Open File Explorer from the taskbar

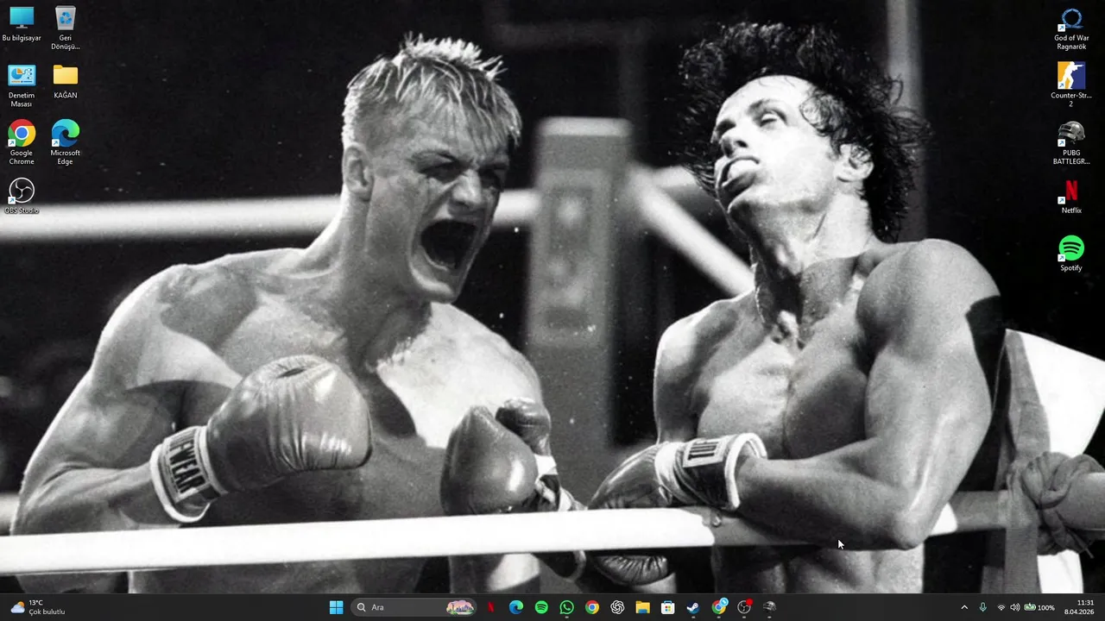pyautogui.click(x=642, y=607)
